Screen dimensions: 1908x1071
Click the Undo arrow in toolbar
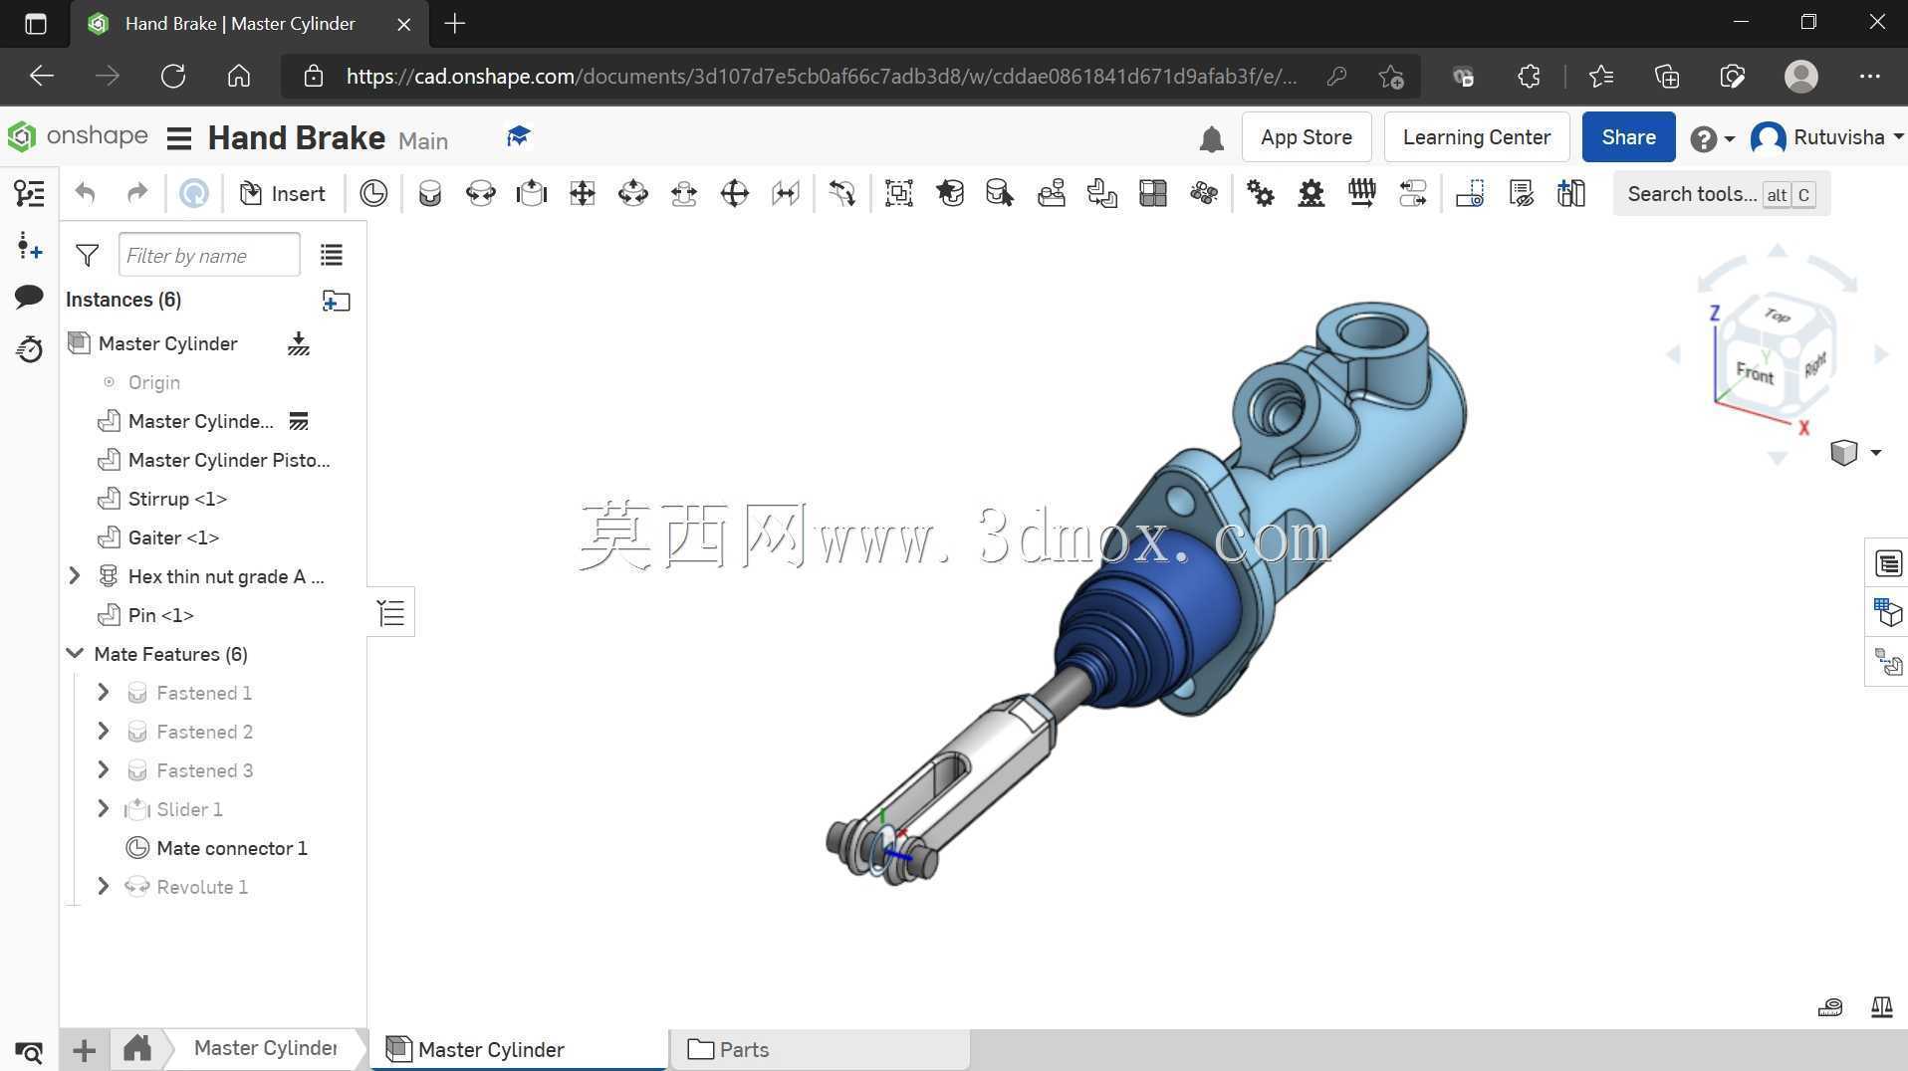86,193
